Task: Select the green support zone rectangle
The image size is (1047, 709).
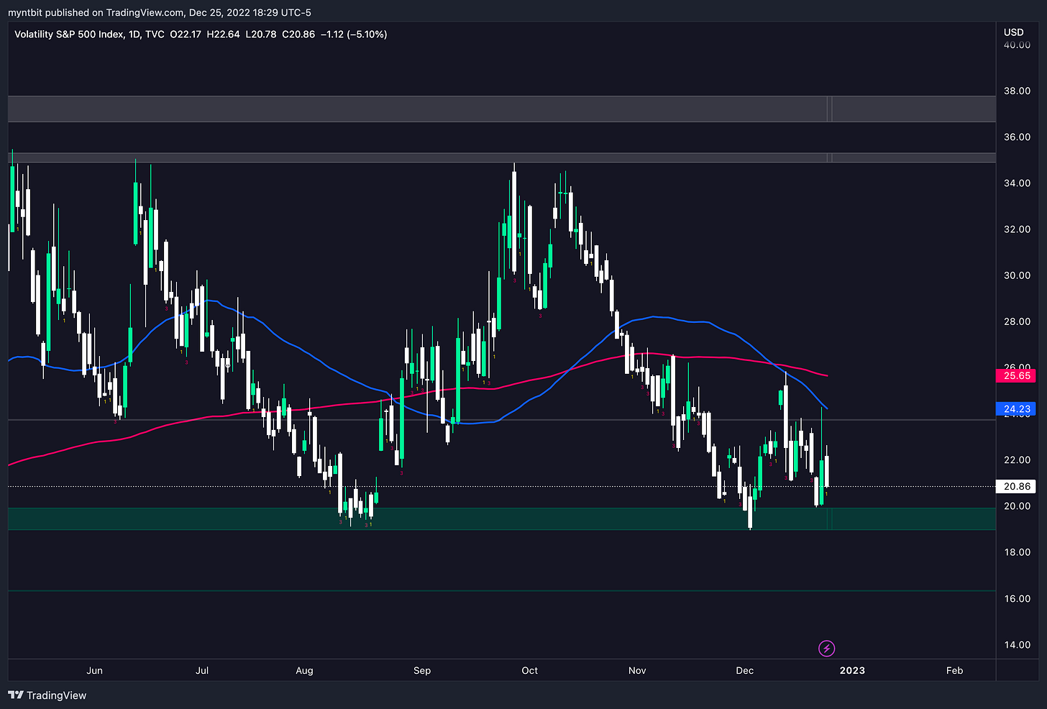Action: (x=502, y=518)
